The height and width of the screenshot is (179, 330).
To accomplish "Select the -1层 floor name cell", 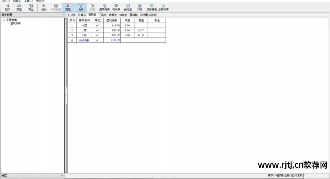I will coord(84,25).
